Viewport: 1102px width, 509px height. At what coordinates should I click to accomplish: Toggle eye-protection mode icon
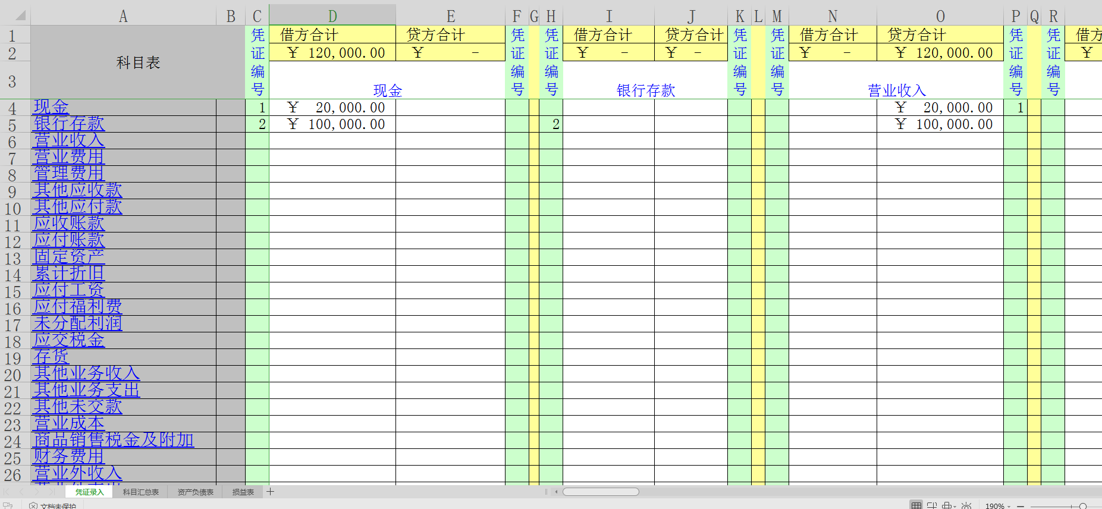click(x=966, y=506)
